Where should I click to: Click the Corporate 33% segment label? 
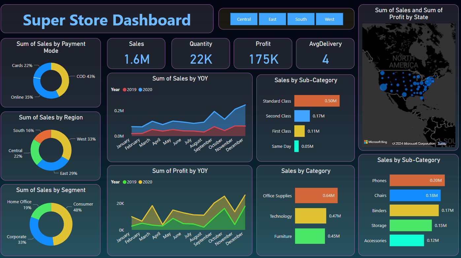click(16, 240)
